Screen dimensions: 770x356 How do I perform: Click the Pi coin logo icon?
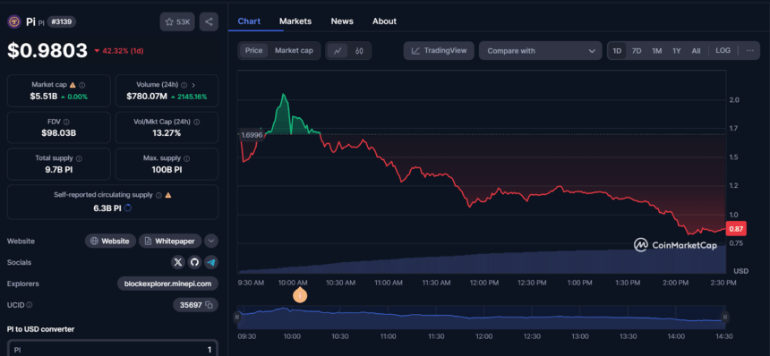click(x=13, y=21)
